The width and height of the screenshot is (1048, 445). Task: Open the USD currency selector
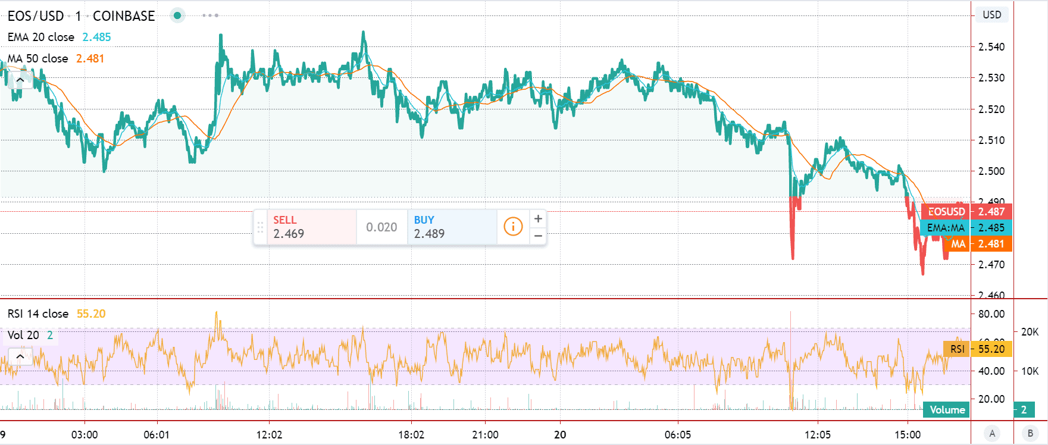tap(991, 15)
